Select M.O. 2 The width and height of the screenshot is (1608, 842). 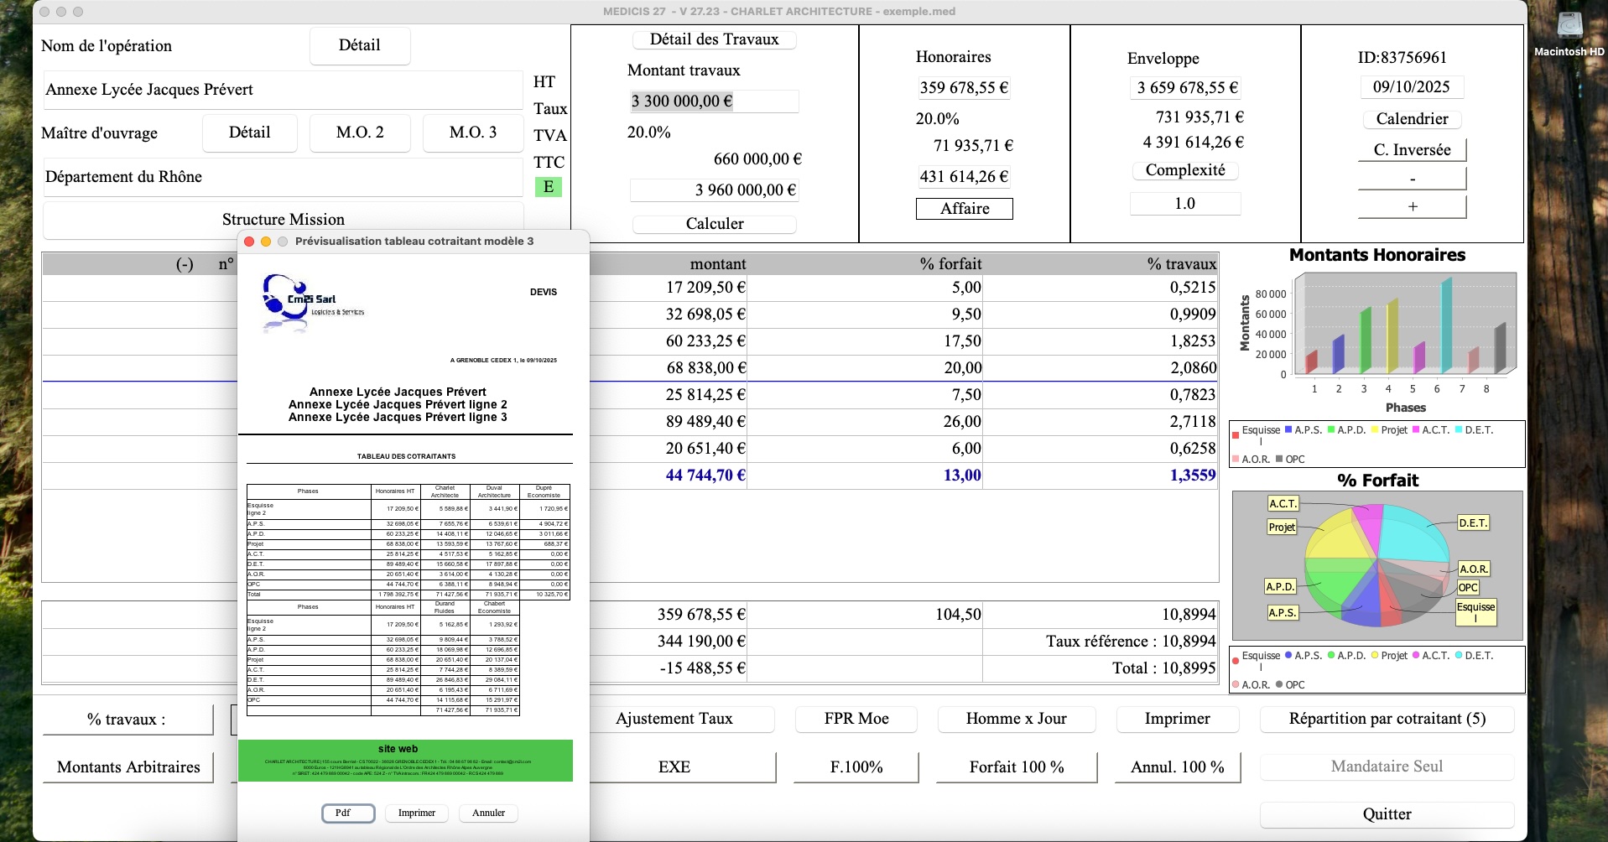coord(360,133)
